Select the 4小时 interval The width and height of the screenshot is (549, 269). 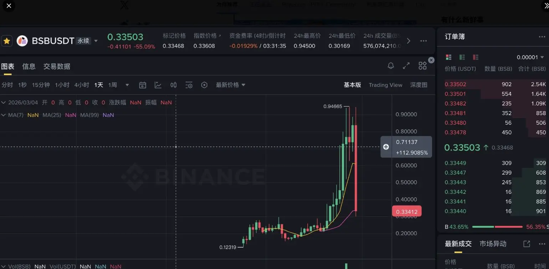(x=82, y=85)
